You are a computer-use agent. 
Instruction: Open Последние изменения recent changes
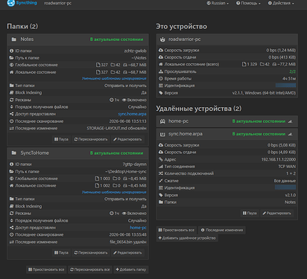coord(222,230)
